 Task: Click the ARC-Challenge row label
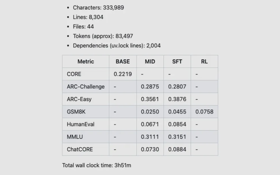(x=86, y=87)
